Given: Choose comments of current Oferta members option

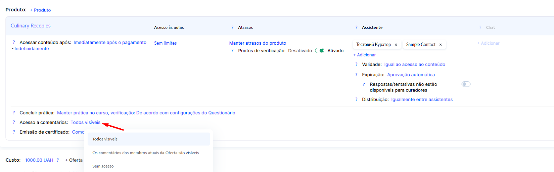Looking at the screenshot, I should point(145,153).
